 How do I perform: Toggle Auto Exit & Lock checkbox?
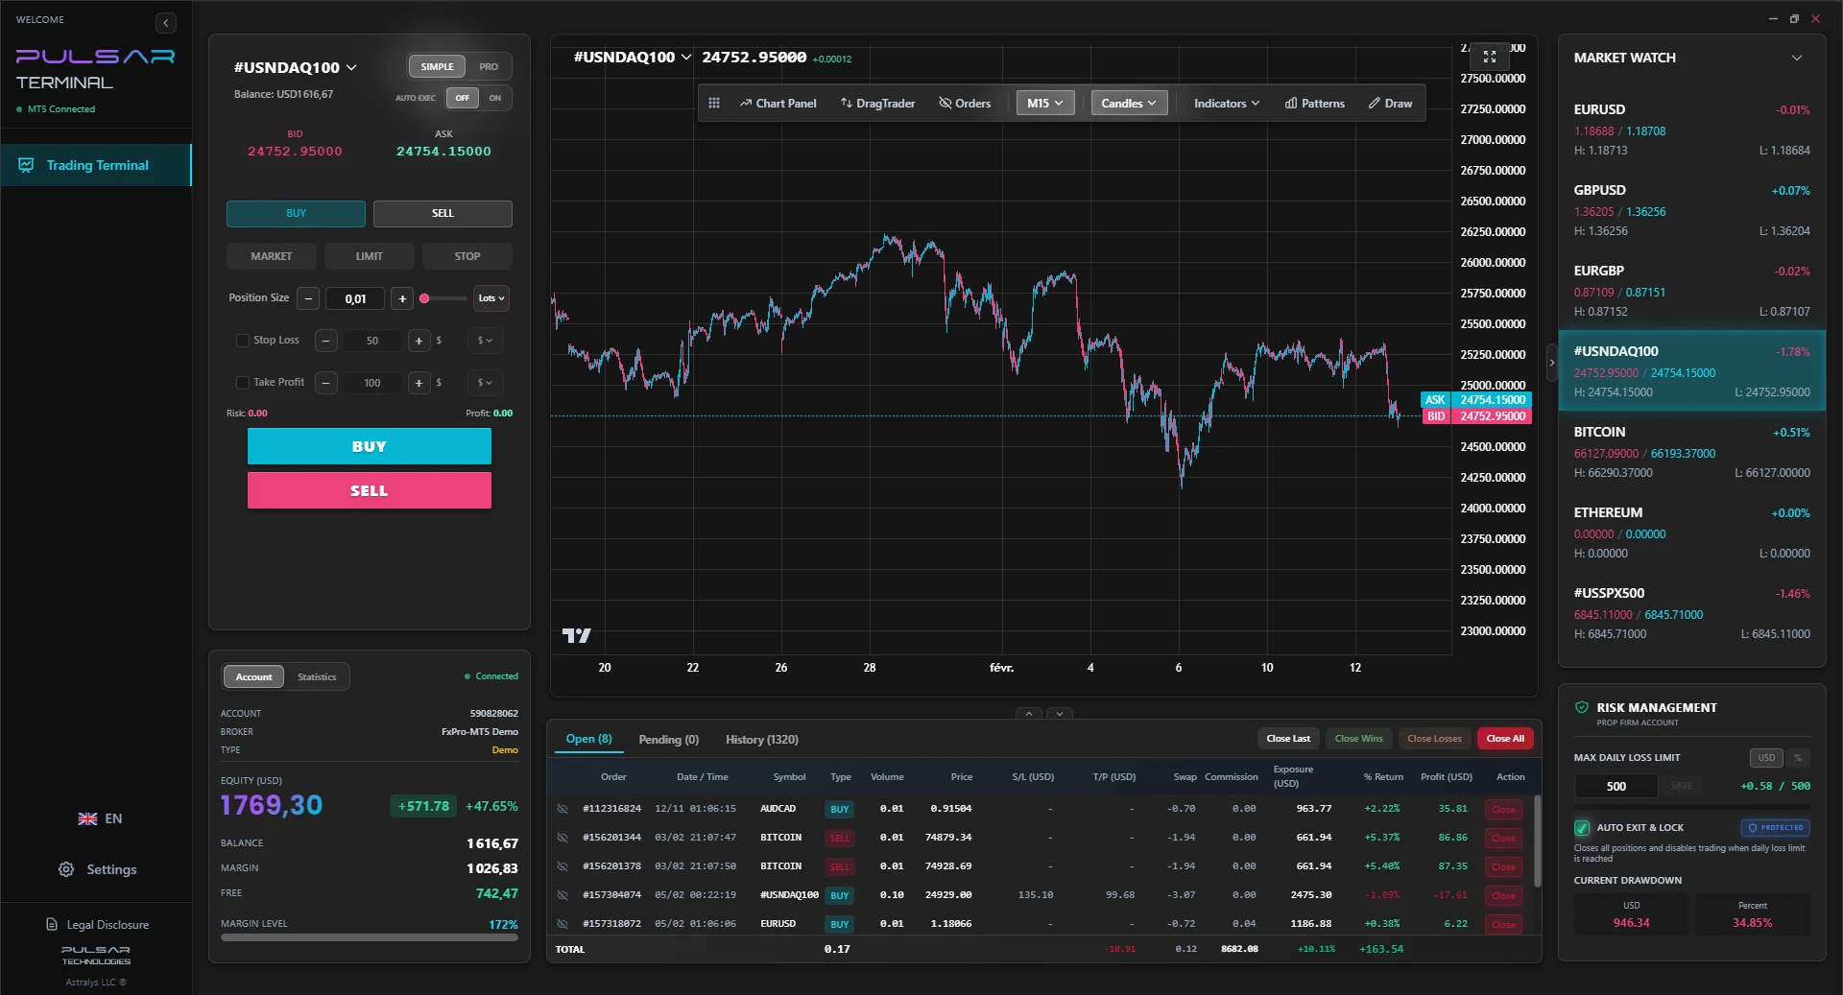click(1582, 828)
